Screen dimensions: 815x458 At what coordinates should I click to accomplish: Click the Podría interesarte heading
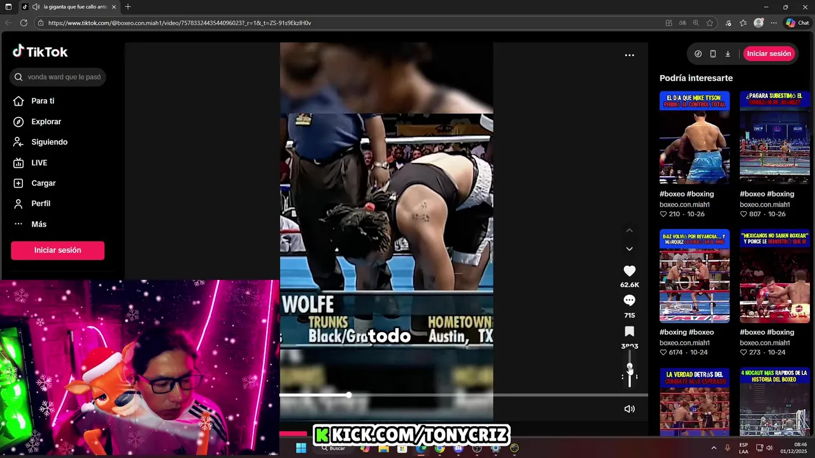[696, 78]
